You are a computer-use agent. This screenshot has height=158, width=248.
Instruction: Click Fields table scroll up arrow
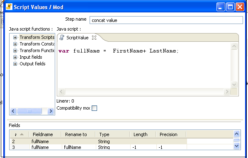click(x=236, y=134)
